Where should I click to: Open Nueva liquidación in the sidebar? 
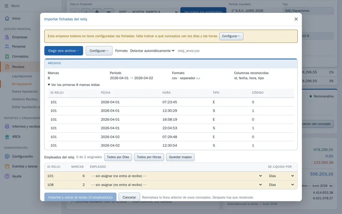tap(25, 92)
